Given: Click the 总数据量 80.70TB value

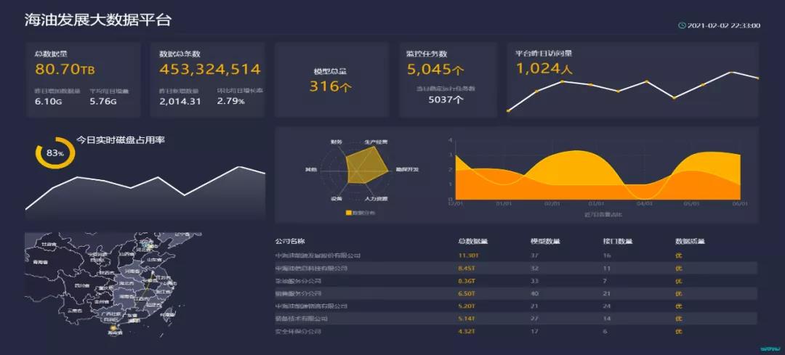Looking at the screenshot, I should [x=65, y=70].
